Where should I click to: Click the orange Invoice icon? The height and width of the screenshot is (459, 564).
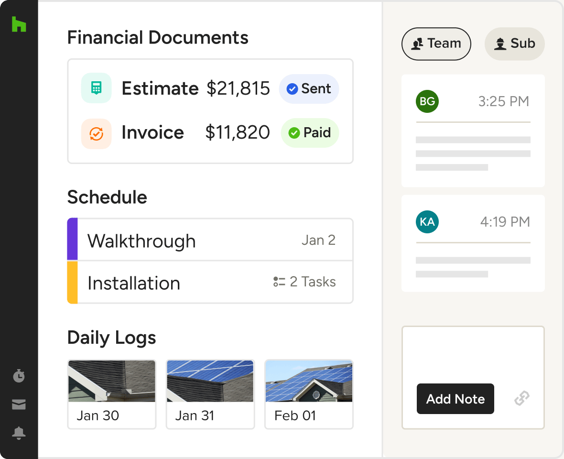point(97,133)
